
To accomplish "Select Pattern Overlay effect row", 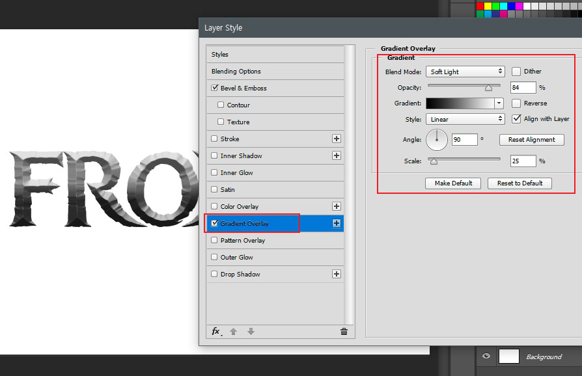I will (275, 240).
